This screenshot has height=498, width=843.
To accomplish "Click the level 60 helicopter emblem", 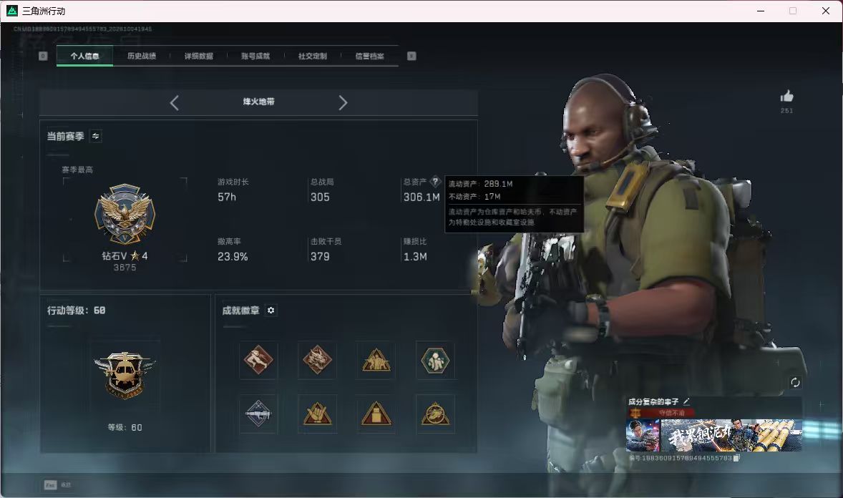I will coord(125,376).
